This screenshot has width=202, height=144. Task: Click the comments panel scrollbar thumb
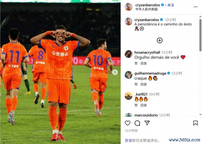point(200,35)
